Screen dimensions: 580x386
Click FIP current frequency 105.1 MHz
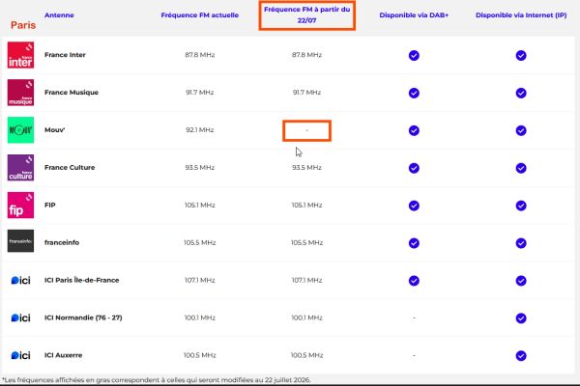coord(200,205)
